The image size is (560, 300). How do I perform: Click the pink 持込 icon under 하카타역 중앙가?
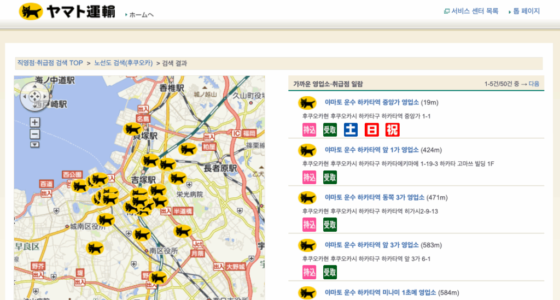click(x=310, y=130)
